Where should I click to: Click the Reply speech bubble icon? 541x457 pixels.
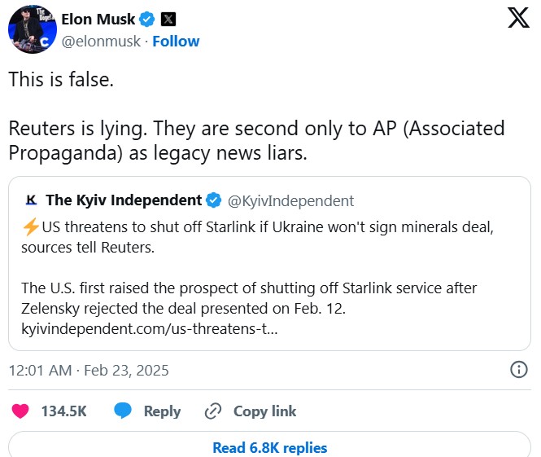[124, 411]
